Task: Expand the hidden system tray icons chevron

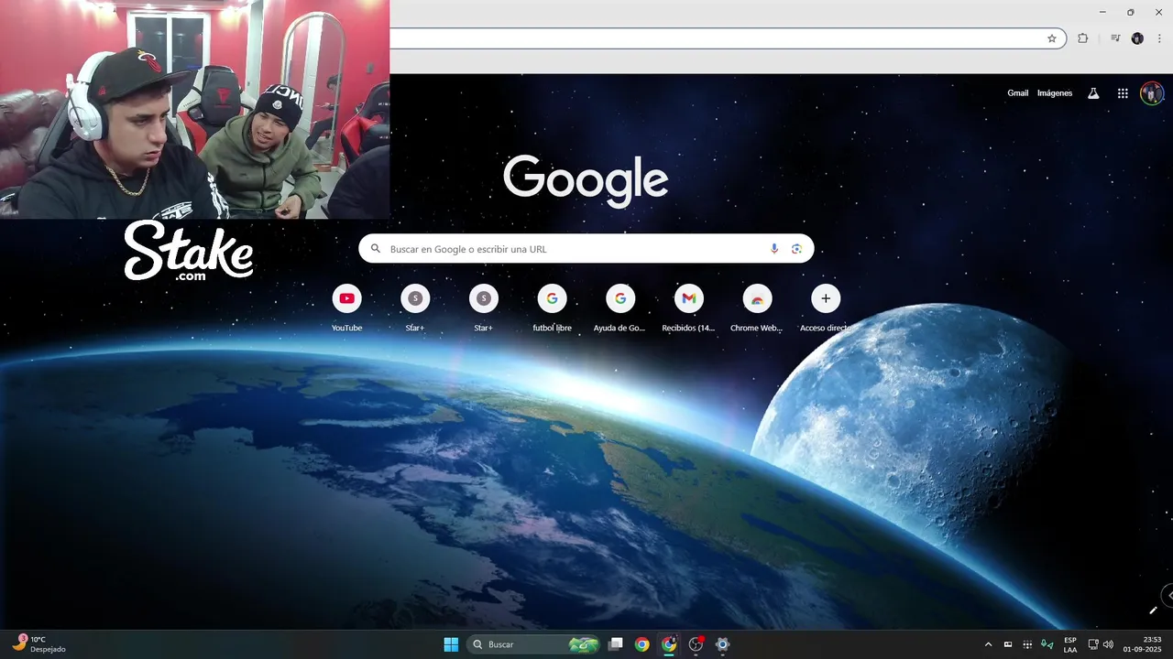Action: pos(988,644)
